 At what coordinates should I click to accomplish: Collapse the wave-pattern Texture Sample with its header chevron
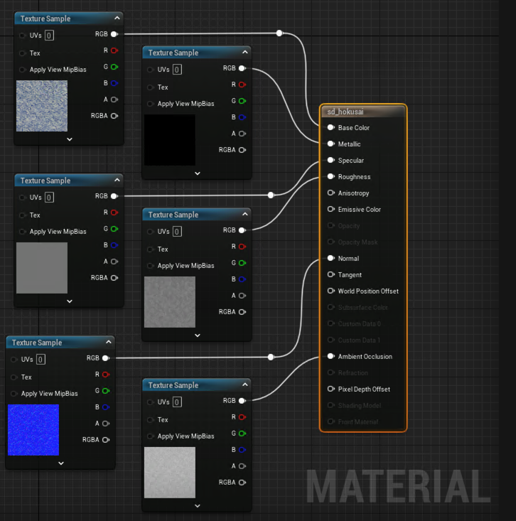point(117,18)
